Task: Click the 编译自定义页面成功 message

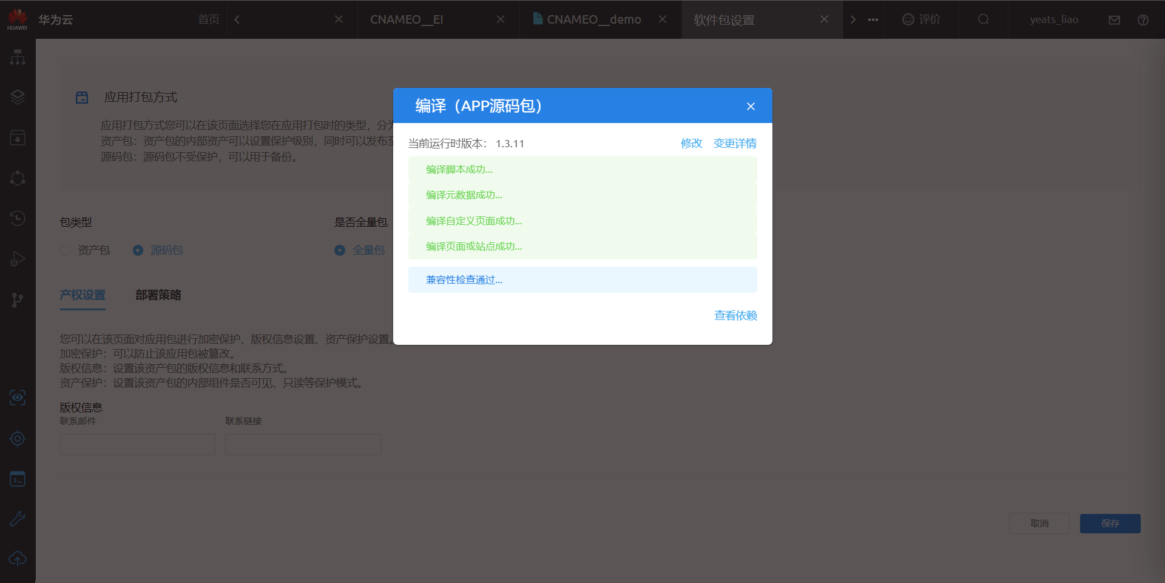Action: [x=582, y=221]
